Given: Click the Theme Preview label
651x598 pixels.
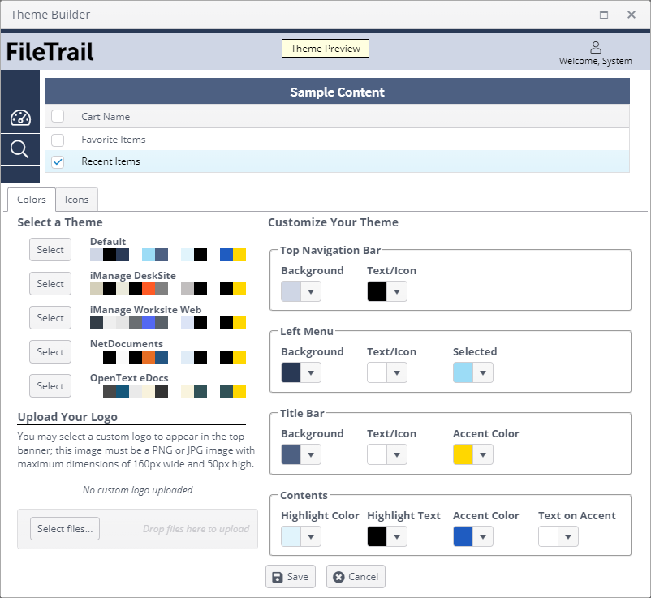Looking at the screenshot, I should click(325, 49).
